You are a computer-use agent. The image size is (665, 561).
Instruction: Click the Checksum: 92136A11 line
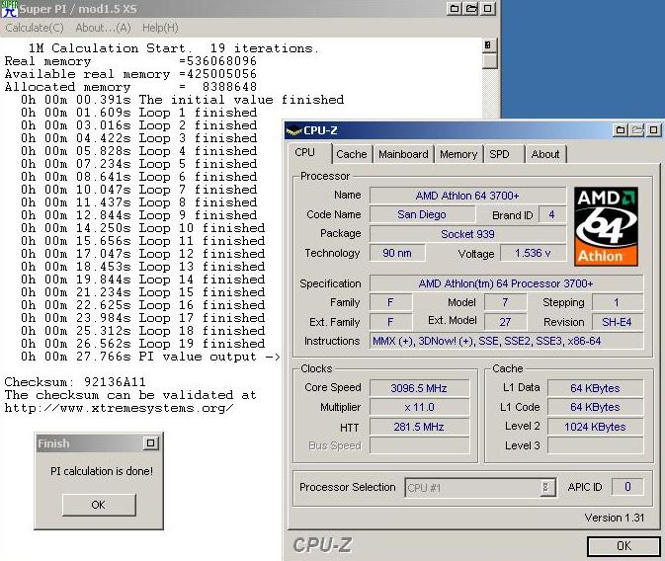tap(75, 382)
